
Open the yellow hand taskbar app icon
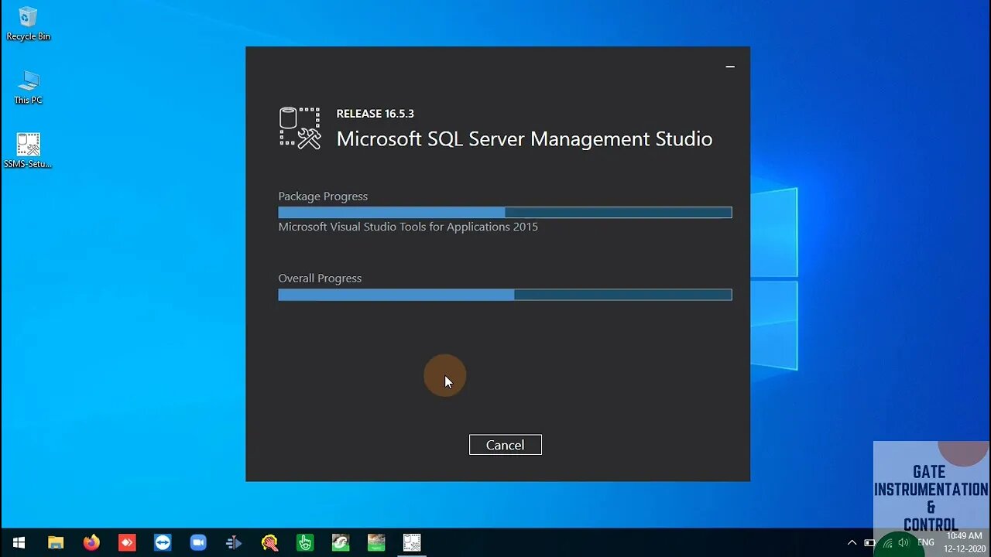(x=269, y=542)
